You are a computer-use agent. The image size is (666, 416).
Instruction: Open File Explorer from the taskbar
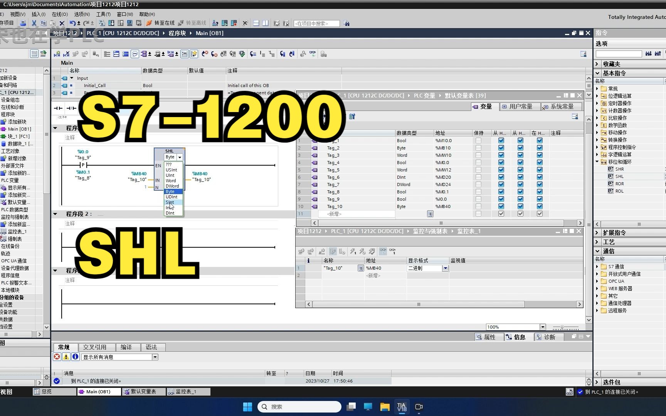[385, 407]
